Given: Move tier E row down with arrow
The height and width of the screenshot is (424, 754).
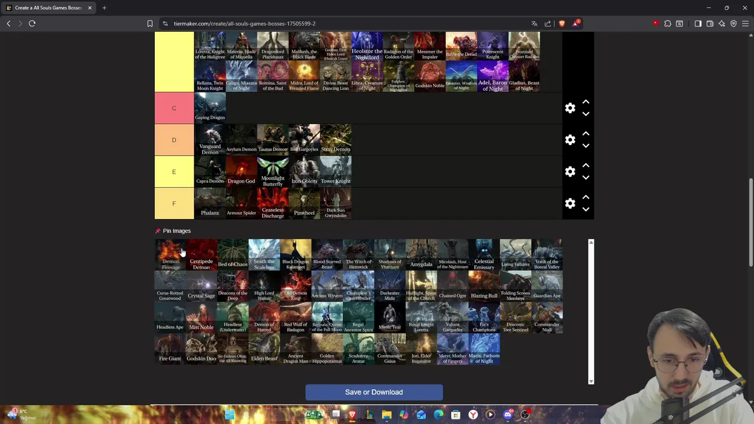Looking at the screenshot, I should [x=586, y=178].
